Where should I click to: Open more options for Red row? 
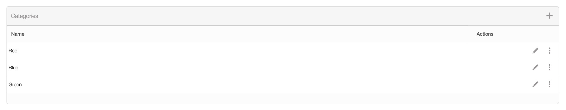[549, 51]
